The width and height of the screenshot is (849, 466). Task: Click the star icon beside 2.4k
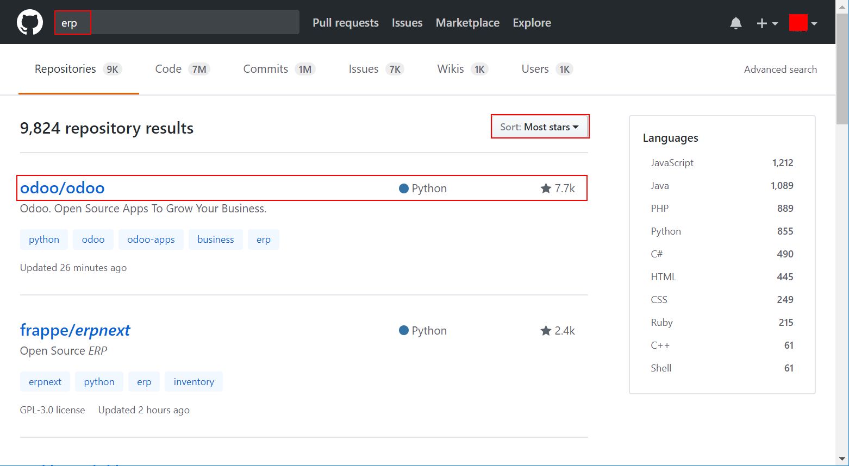546,331
